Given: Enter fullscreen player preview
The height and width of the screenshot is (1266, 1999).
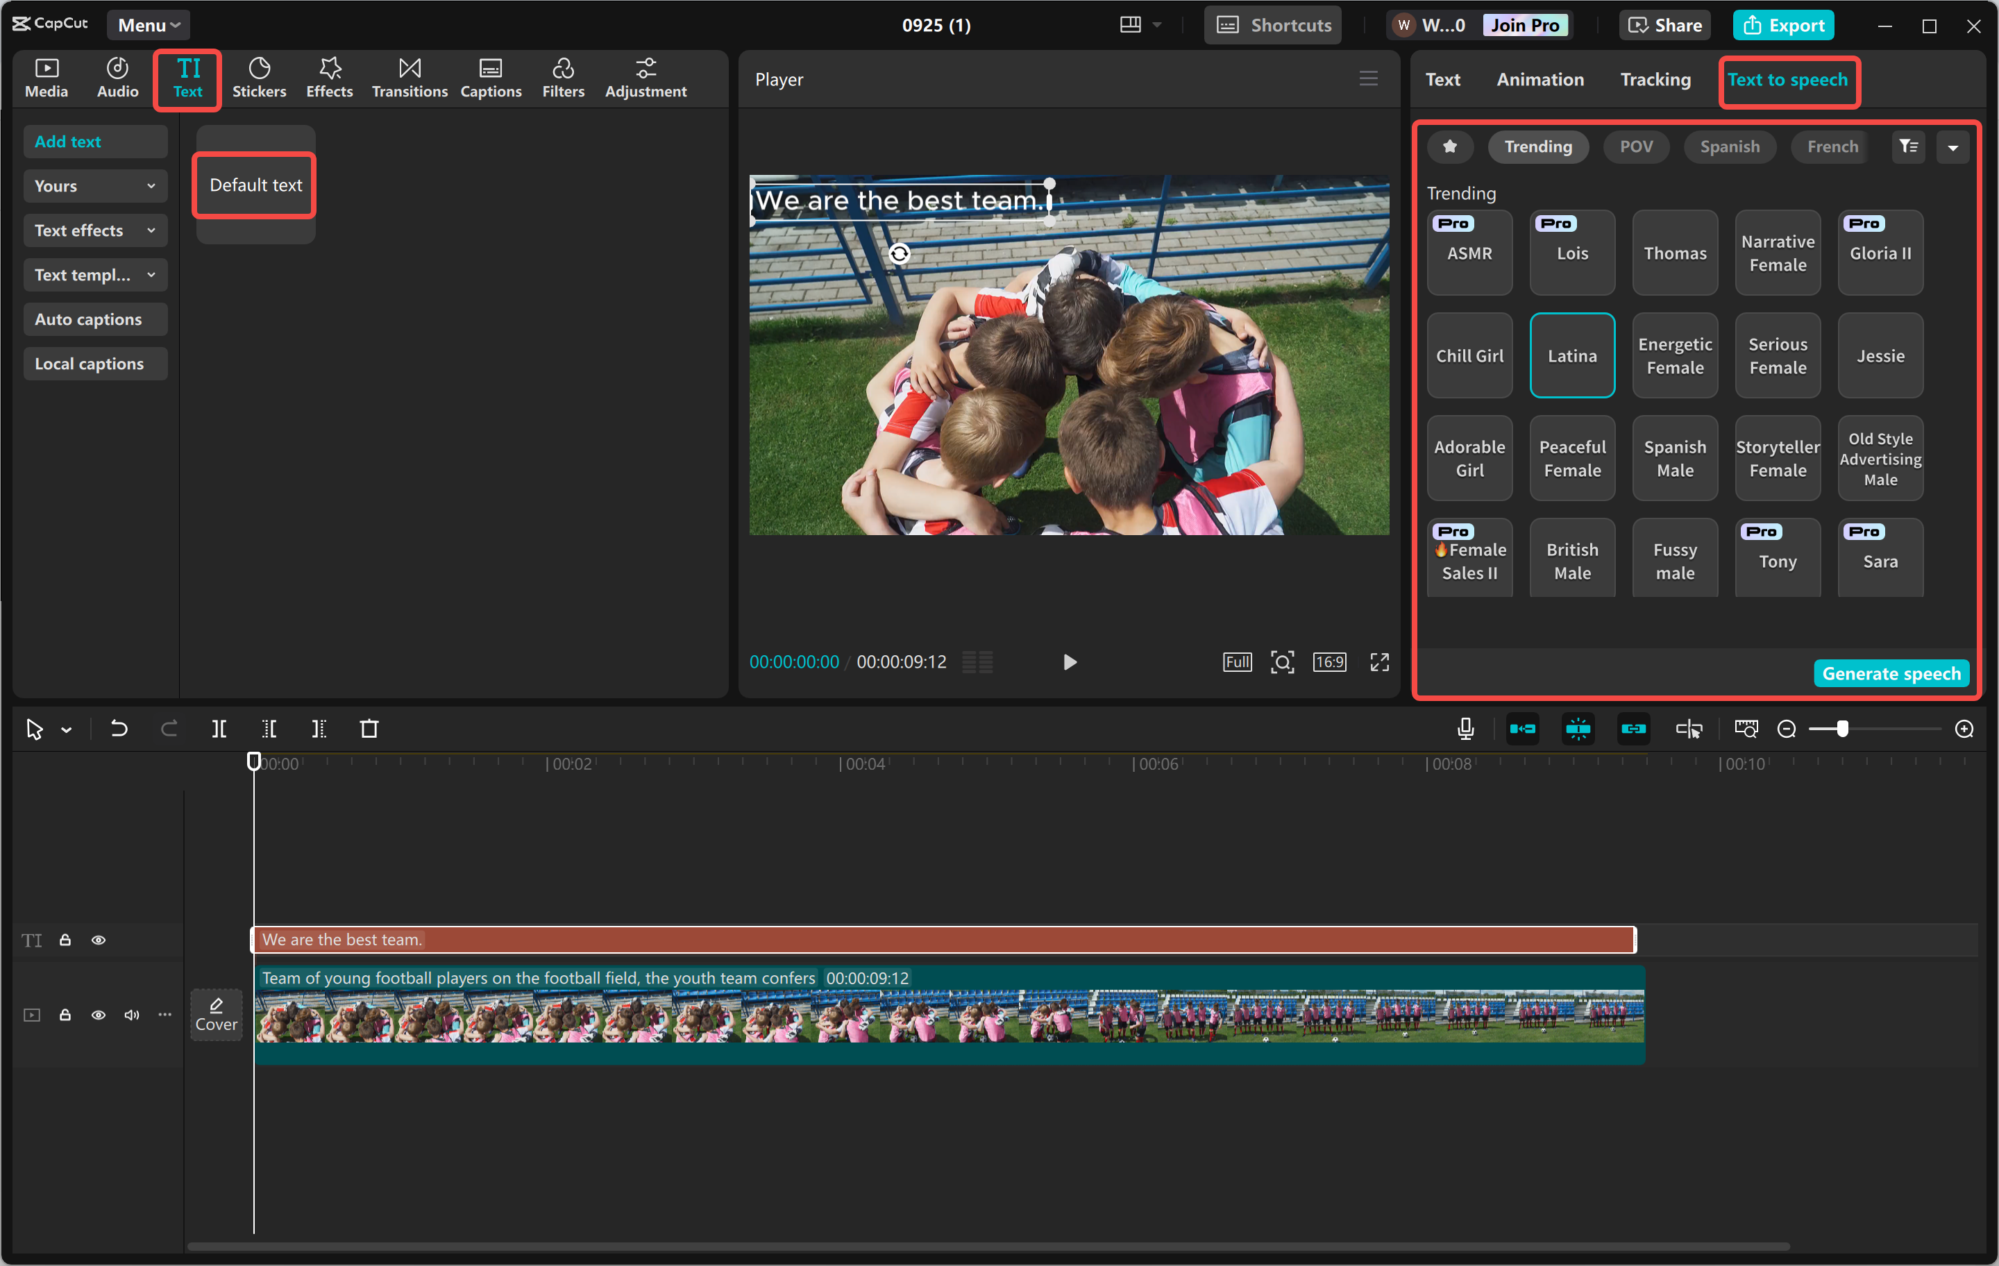Looking at the screenshot, I should (x=1379, y=661).
